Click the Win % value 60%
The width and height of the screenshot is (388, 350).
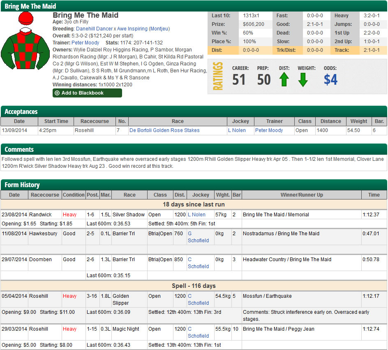click(x=248, y=32)
